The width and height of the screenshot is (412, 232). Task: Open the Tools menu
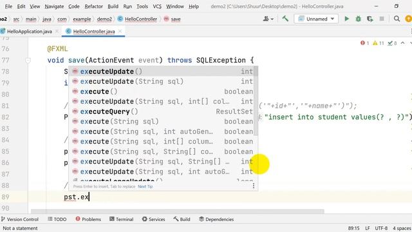pos(142,6)
